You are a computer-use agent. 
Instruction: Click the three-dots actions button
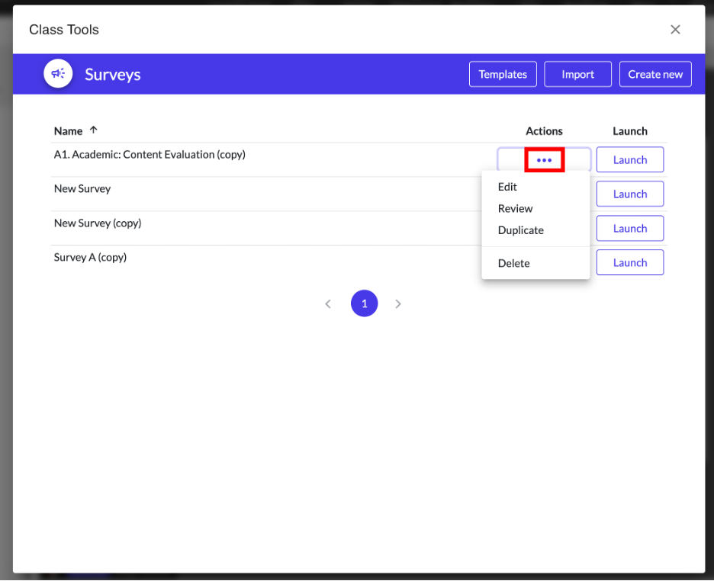click(x=544, y=160)
